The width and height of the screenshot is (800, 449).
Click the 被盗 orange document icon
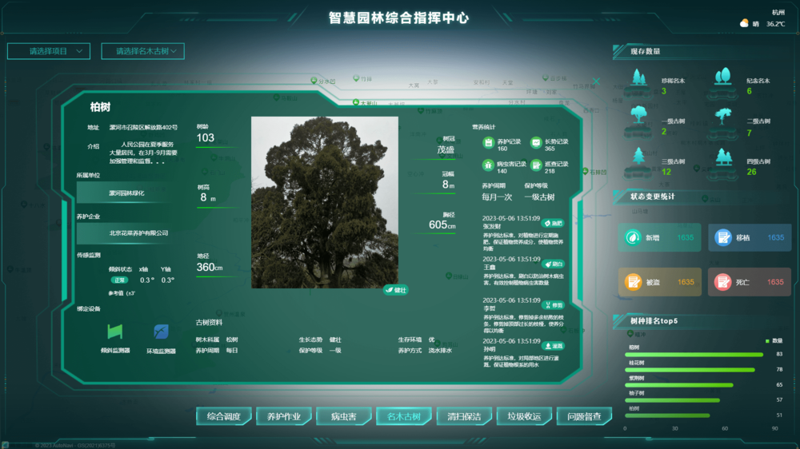(x=634, y=282)
